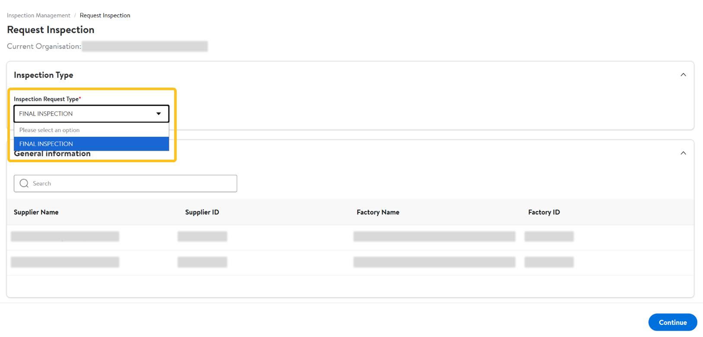This screenshot has width=703, height=337.
Task: Click the Supplier Name column header
Action: (x=36, y=212)
